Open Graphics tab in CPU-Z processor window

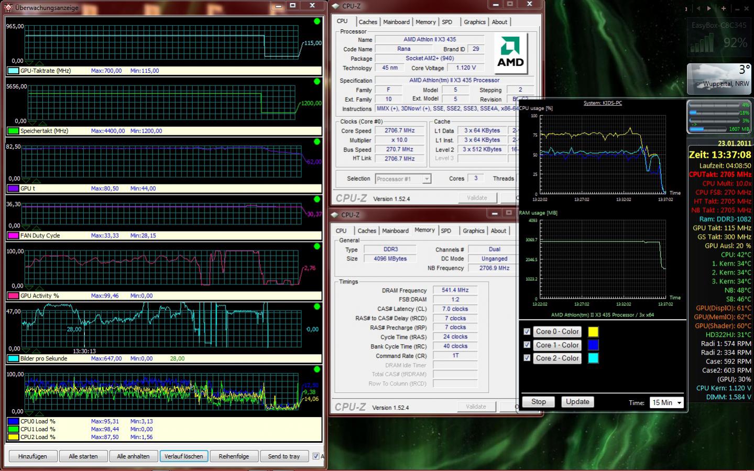(x=475, y=22)
